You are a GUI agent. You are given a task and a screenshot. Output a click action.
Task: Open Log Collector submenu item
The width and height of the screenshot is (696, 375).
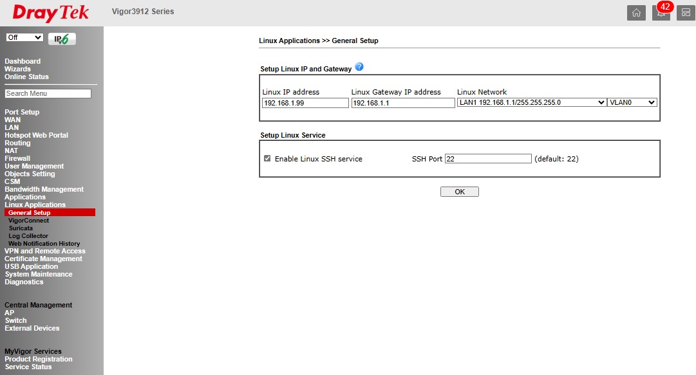click(28, 236)
